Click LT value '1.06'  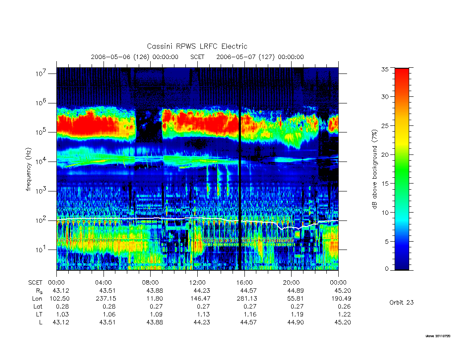(110, 314)
